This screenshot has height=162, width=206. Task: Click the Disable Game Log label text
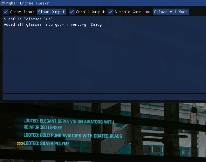pos(132,12)
